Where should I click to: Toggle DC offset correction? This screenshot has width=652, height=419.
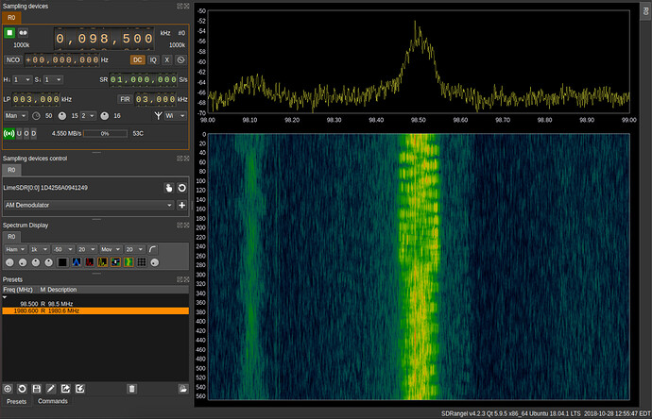point(137,59)
